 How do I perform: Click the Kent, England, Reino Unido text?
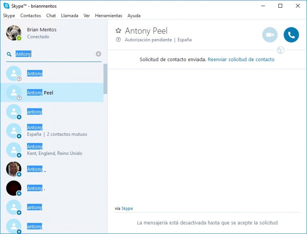click(x=54, y=153)
